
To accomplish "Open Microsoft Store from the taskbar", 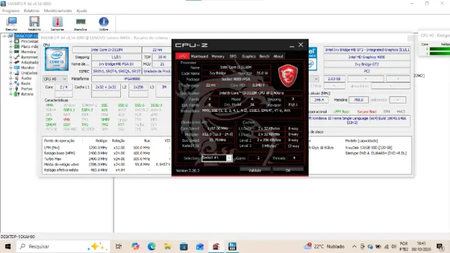I will [x=184, y=247].
